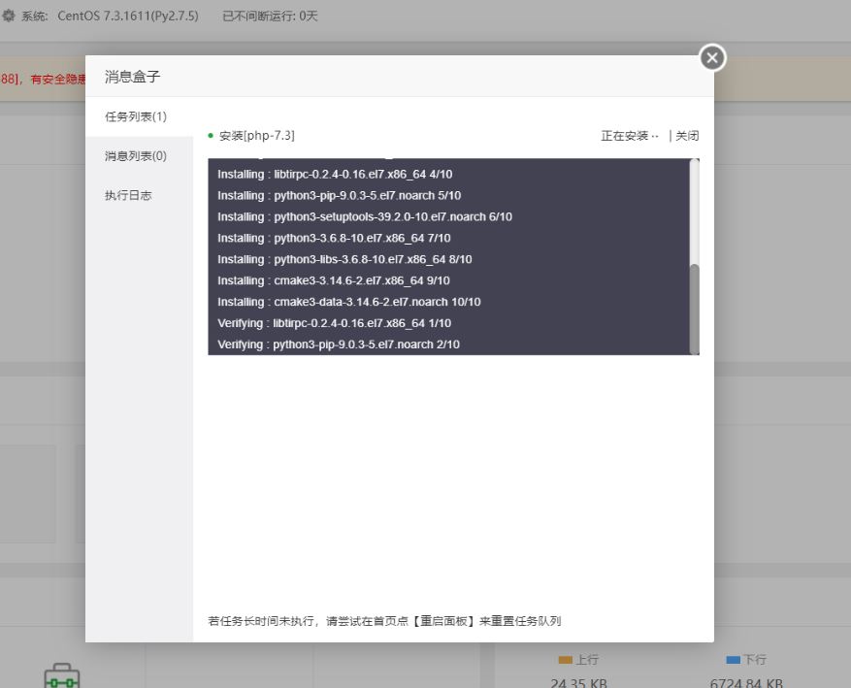
Task: Click the 6724.84 KB download value
Action: coord(746,682)
